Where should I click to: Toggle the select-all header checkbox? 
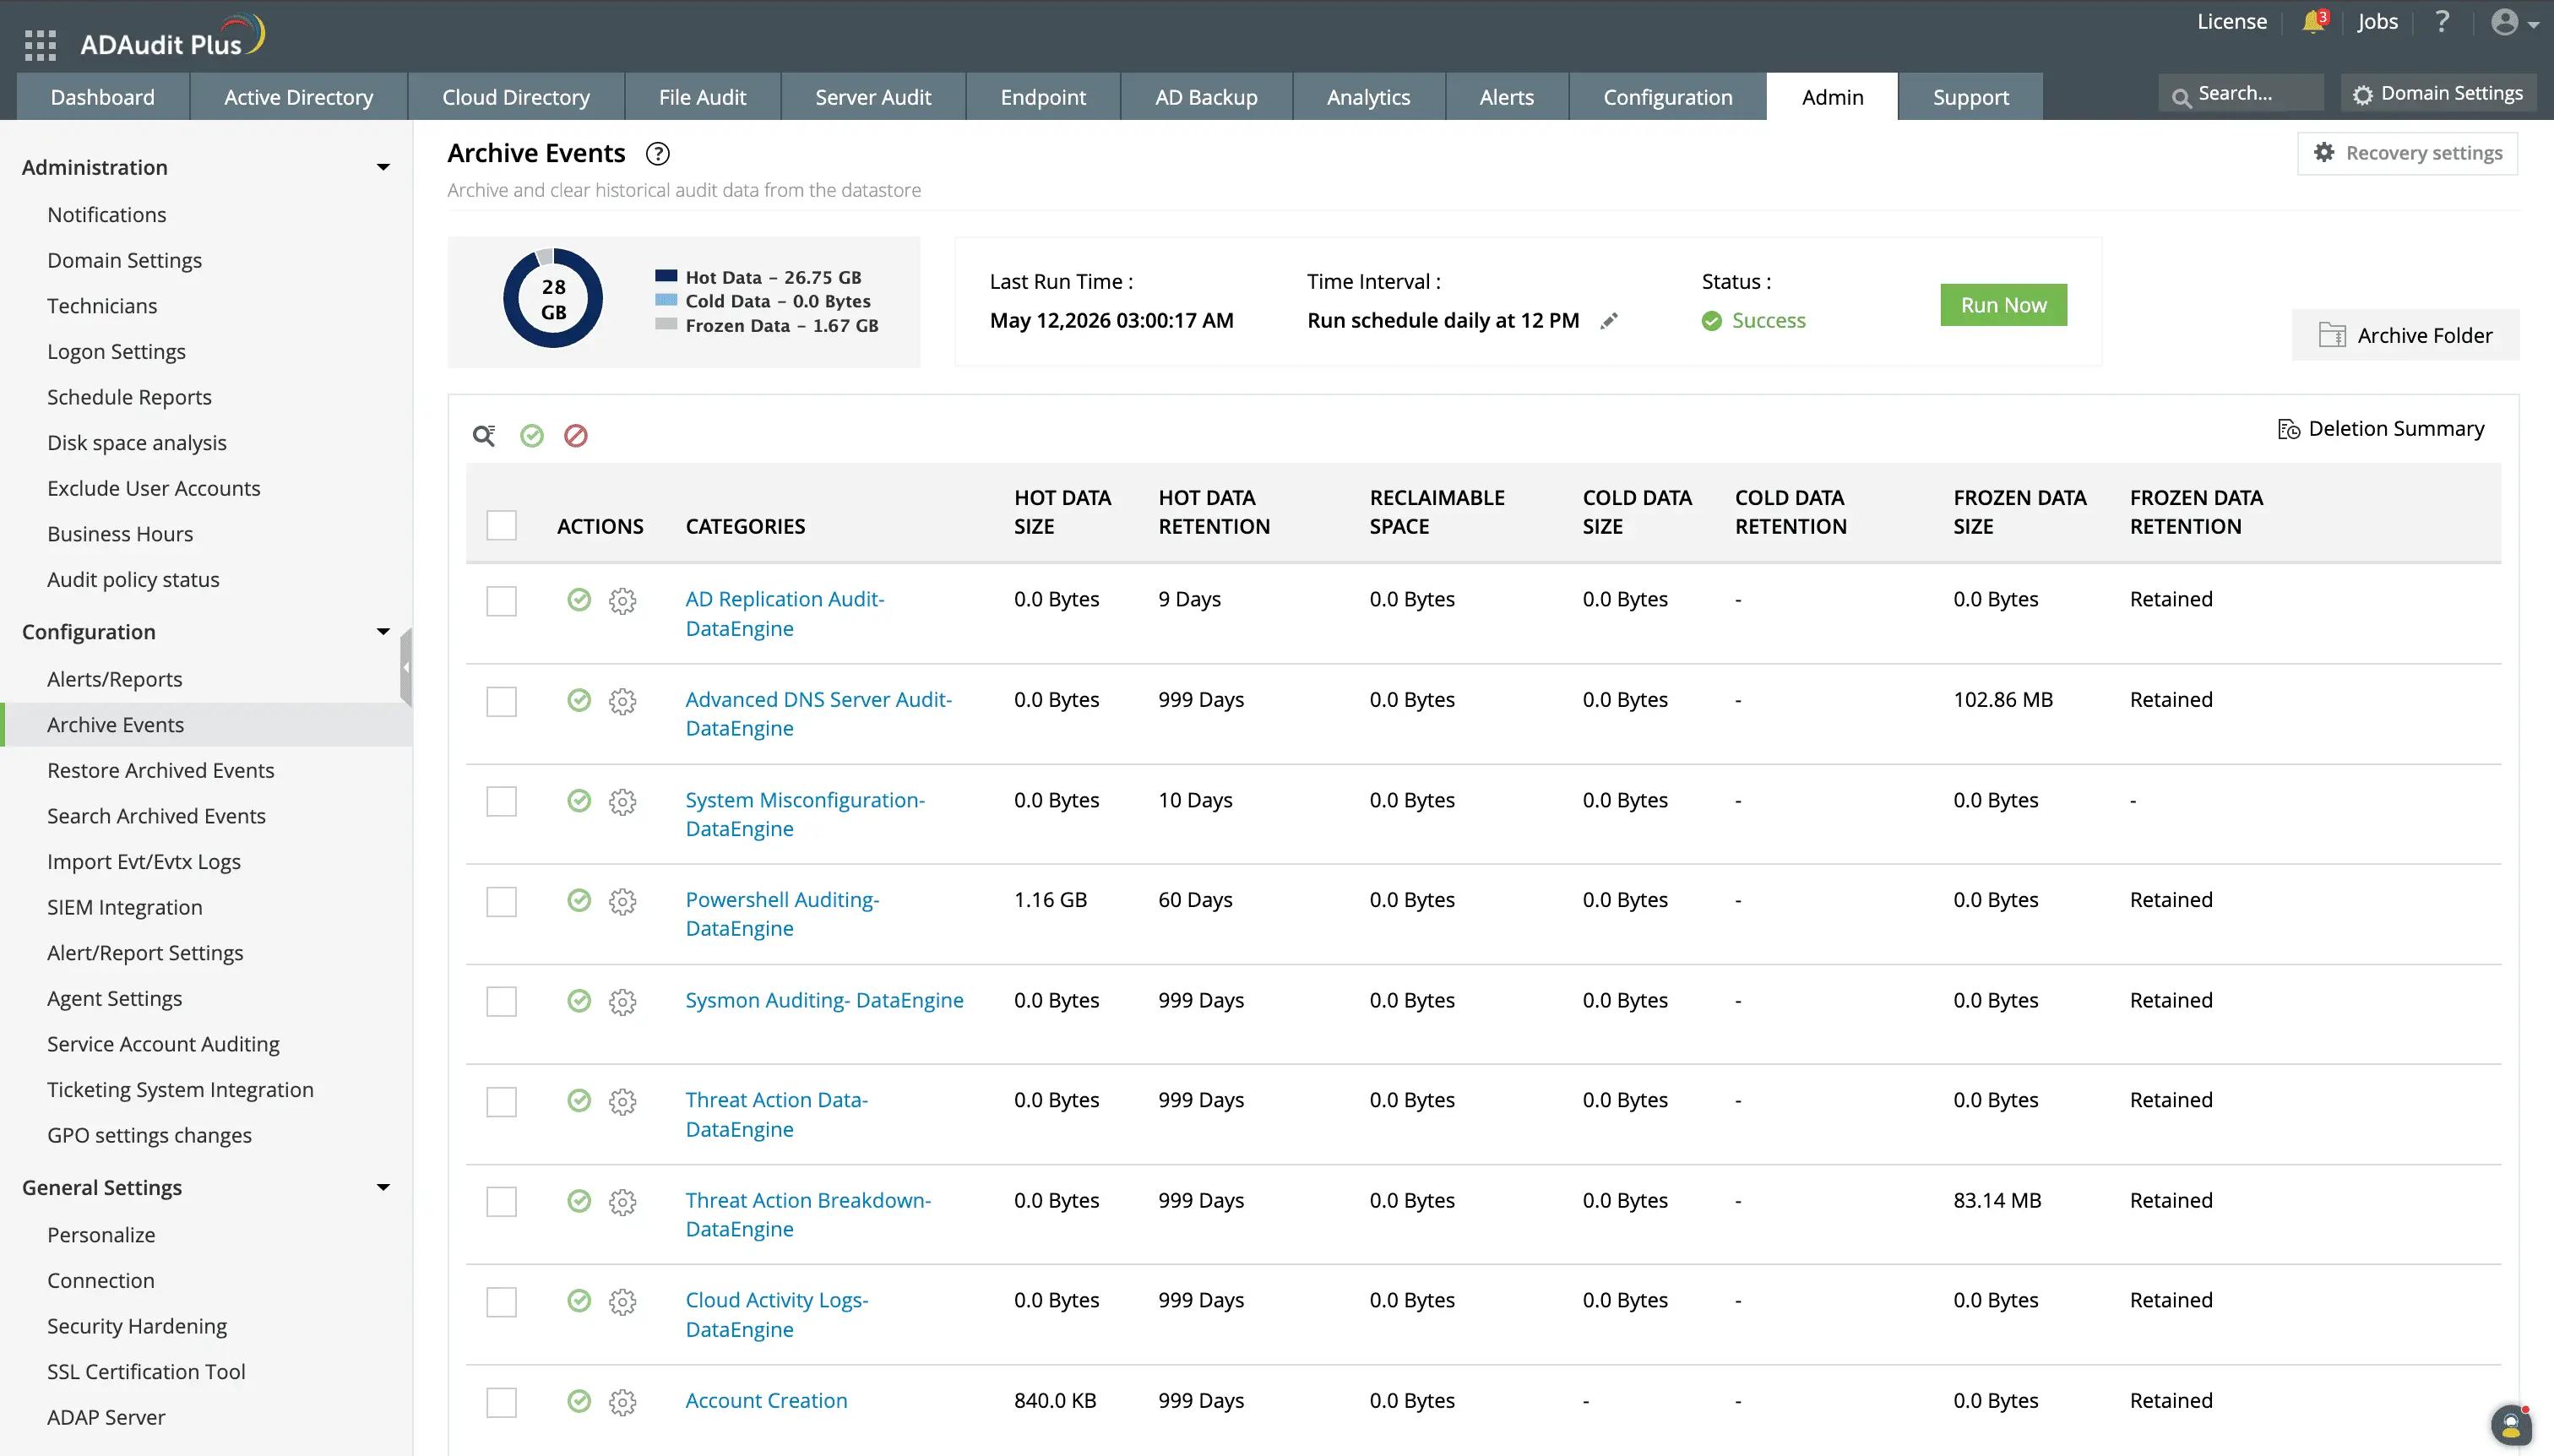(501, 526)
